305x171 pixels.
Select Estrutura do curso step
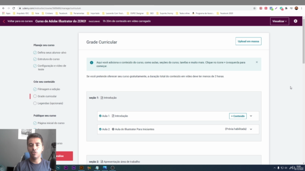point(47,59)
